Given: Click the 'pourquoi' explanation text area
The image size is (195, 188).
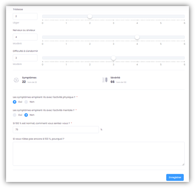Looking at the screenshot, I should coord(98,154).
